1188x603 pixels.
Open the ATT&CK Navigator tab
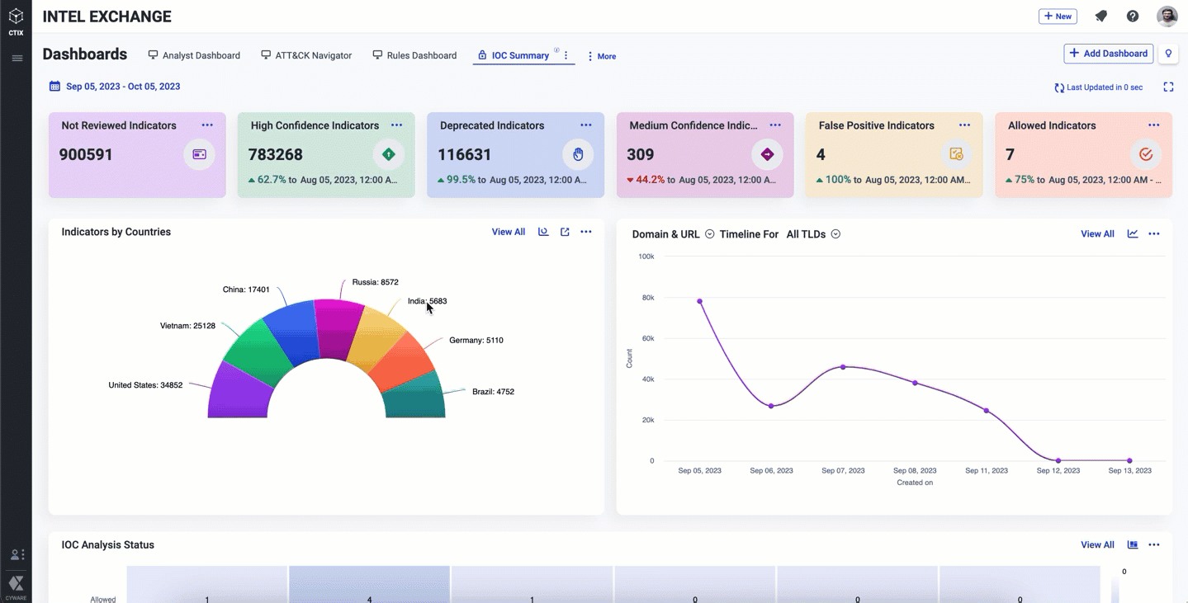click(x=306, y=55)
